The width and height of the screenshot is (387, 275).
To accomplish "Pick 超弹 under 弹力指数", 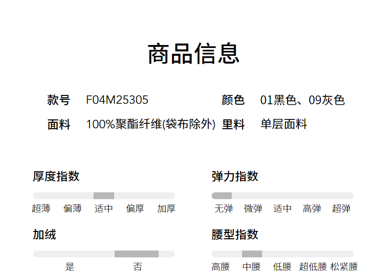I will [341, 208].
